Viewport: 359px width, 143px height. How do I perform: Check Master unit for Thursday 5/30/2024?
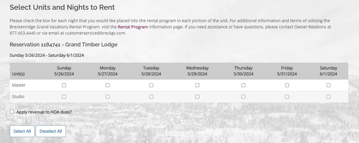click(x=243, y=85)
